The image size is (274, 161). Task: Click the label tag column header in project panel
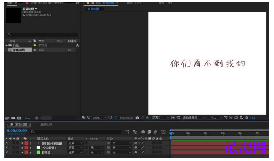34,41
